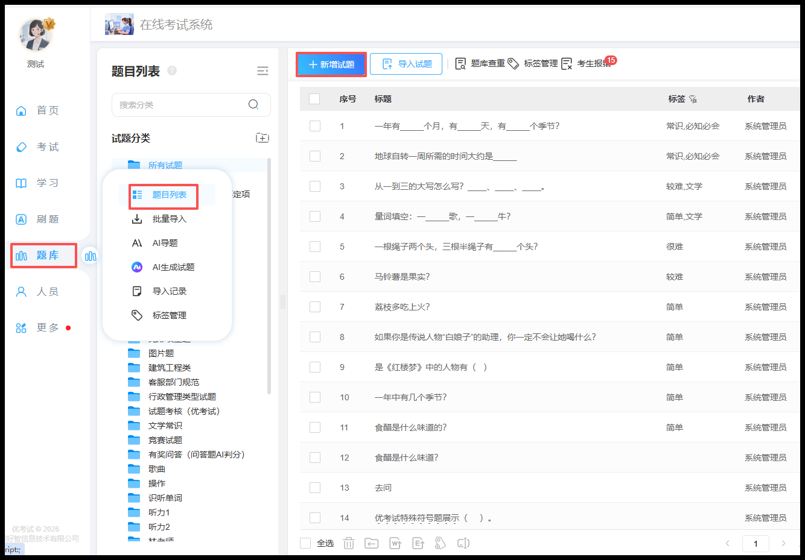
Task: Open 考试 in the left sidebar
Action: pos(37,146)
